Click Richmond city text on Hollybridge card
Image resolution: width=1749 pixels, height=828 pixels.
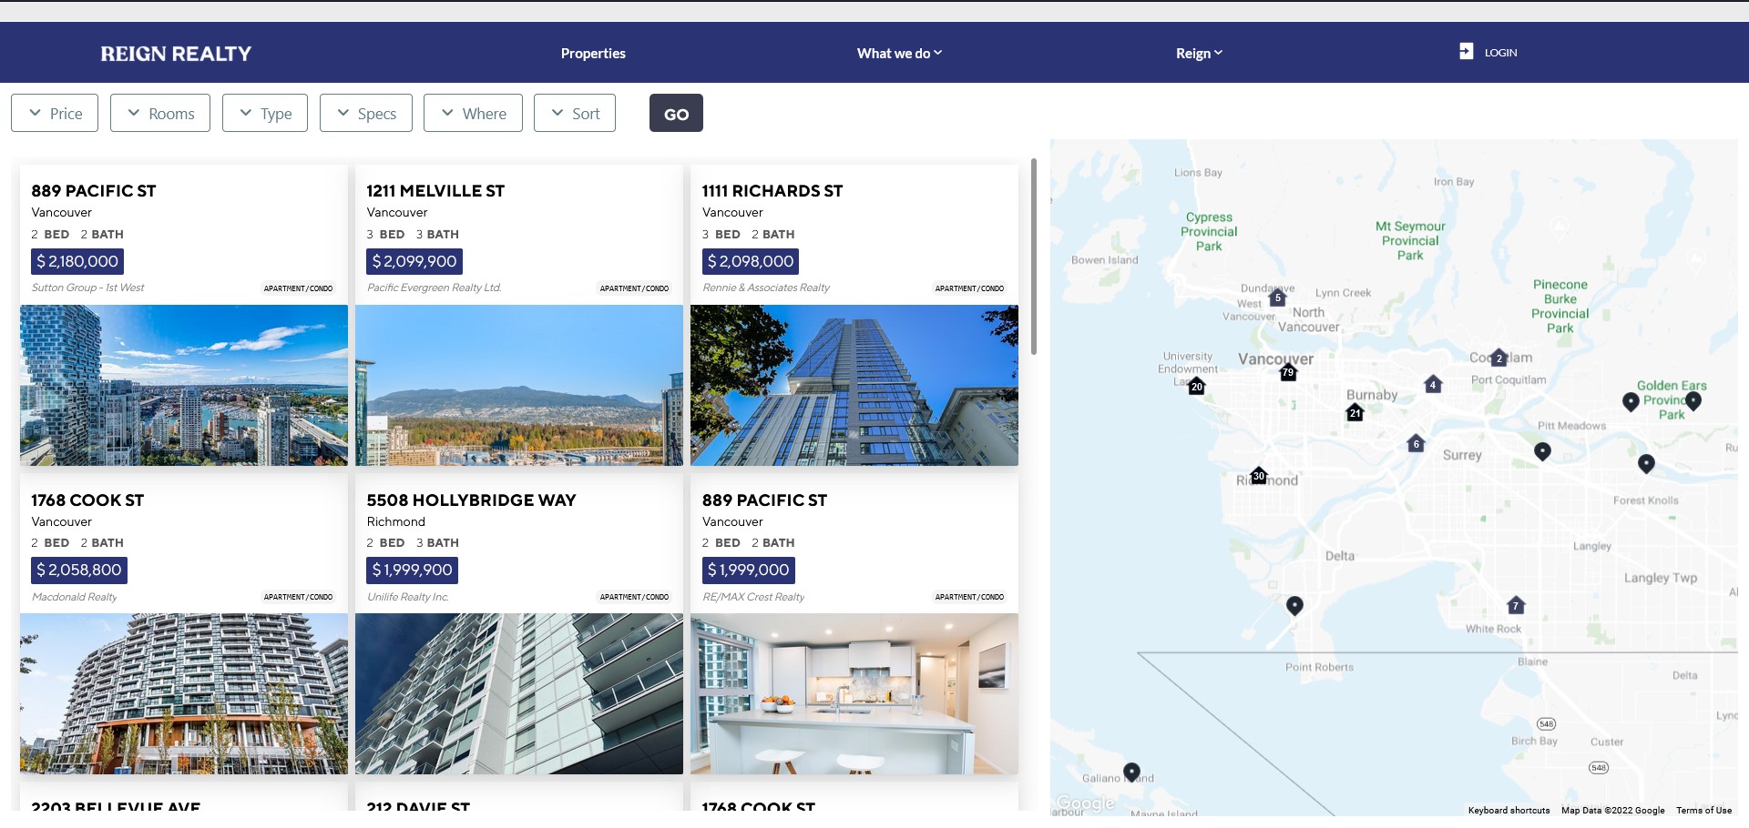396,521
